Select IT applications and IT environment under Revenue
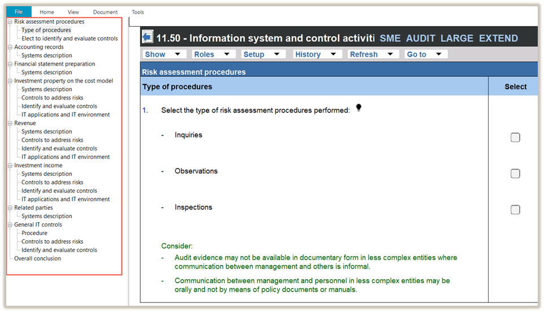Viewport: 544px width, 312px height. tap(66, 157)
